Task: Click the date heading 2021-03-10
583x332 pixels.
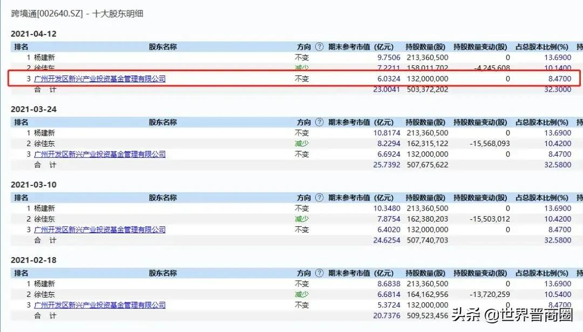Action: pyautogui.click(x=33, y=184)
